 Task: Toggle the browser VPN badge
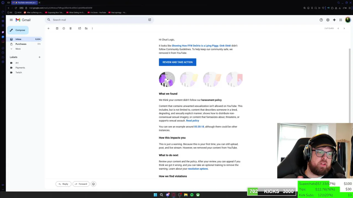pyautogui.click(x=21, y=8)
